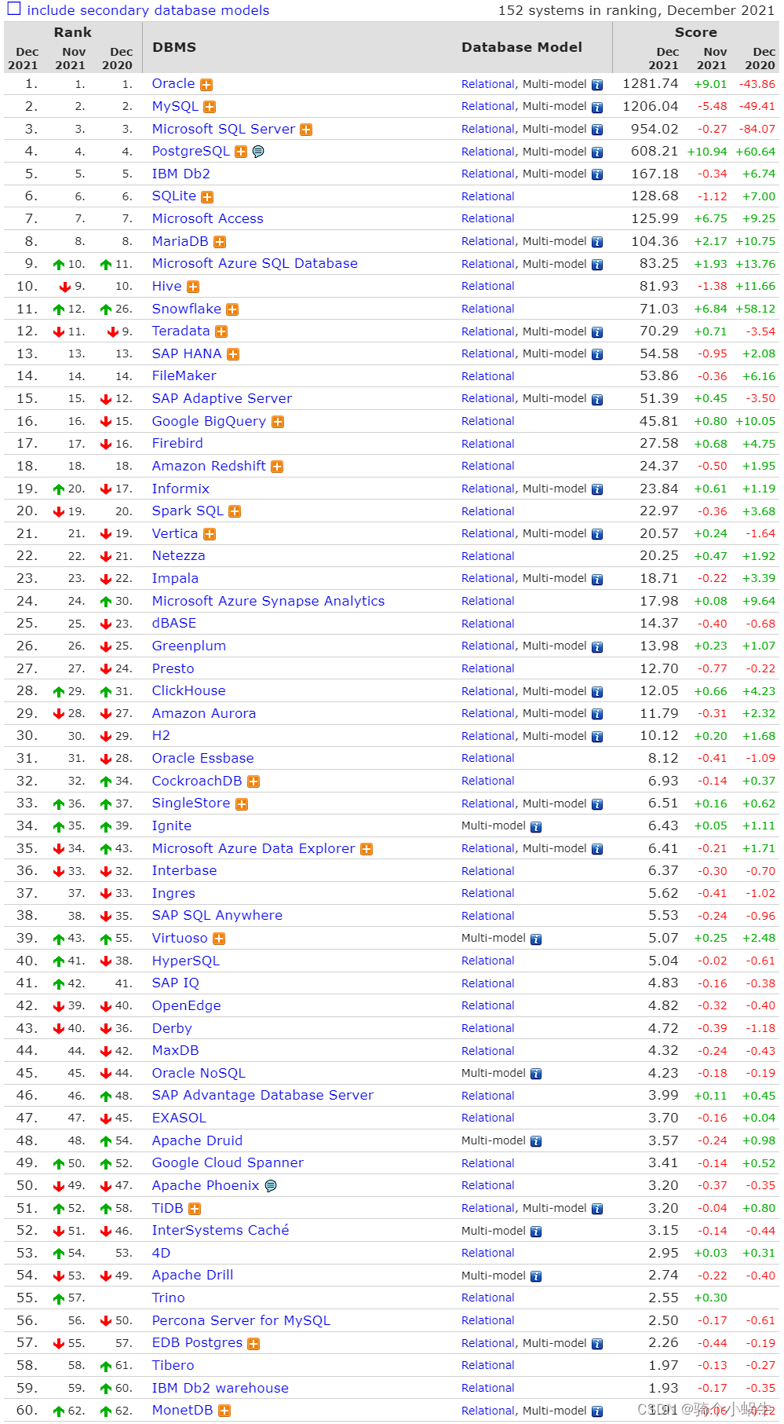
Task: Click the multi-model info icon in Oracle NoSQL row
Action: [536, 1074]
